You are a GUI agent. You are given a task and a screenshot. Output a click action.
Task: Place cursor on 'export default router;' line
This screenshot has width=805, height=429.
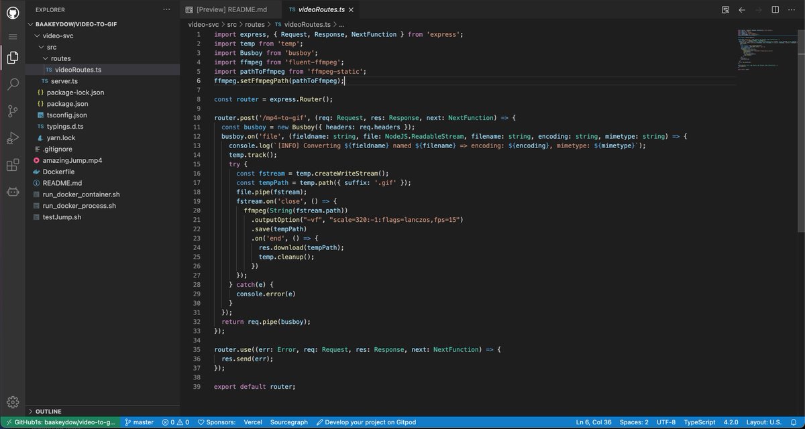click(x=255, y=387)
